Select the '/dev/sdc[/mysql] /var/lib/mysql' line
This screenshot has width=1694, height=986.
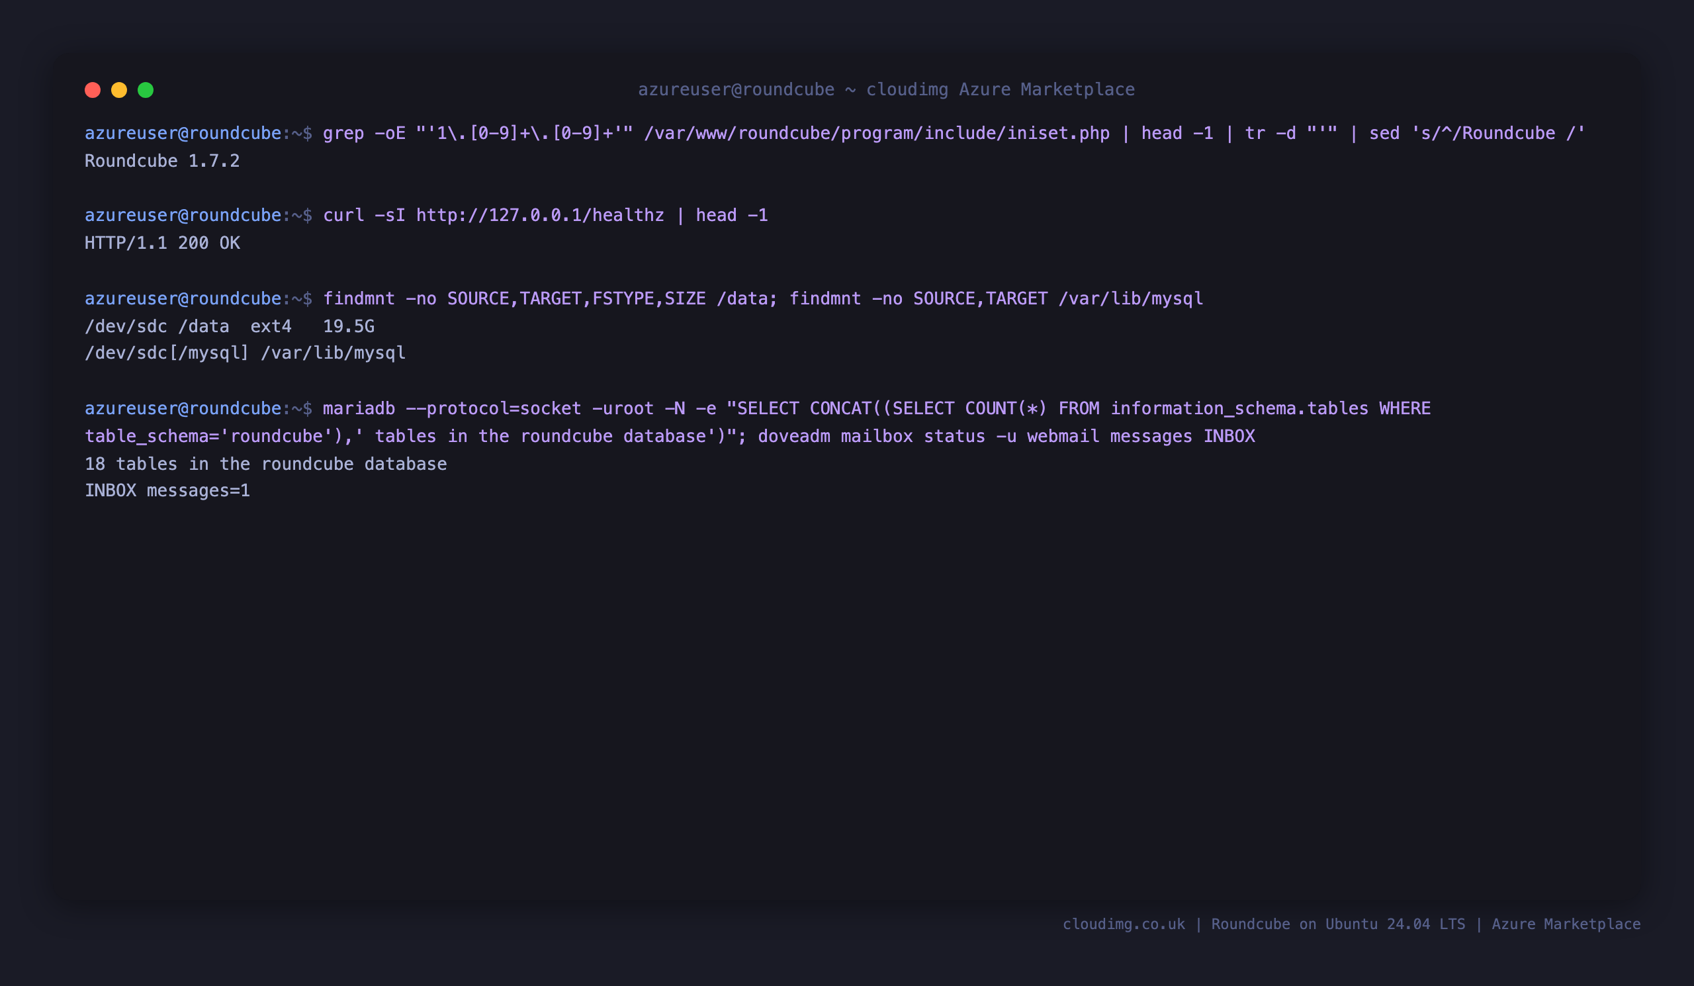[245, 353]
